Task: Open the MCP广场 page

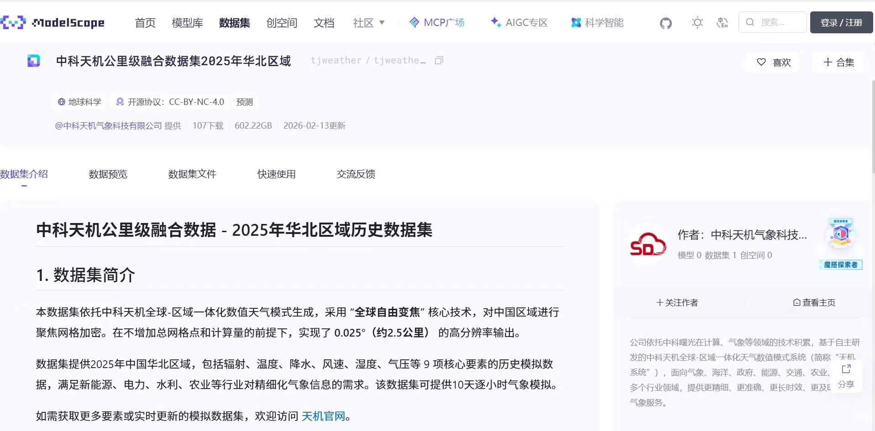Action: (x=437, y=22)
